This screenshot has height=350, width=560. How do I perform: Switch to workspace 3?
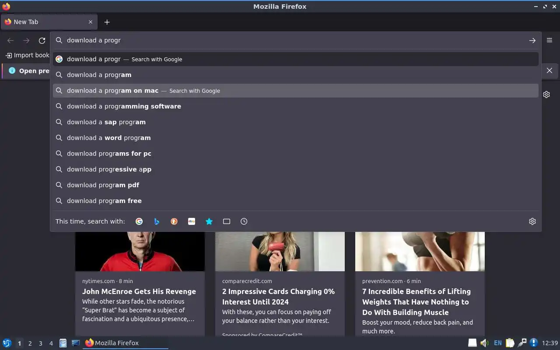(x=40, y=343)
